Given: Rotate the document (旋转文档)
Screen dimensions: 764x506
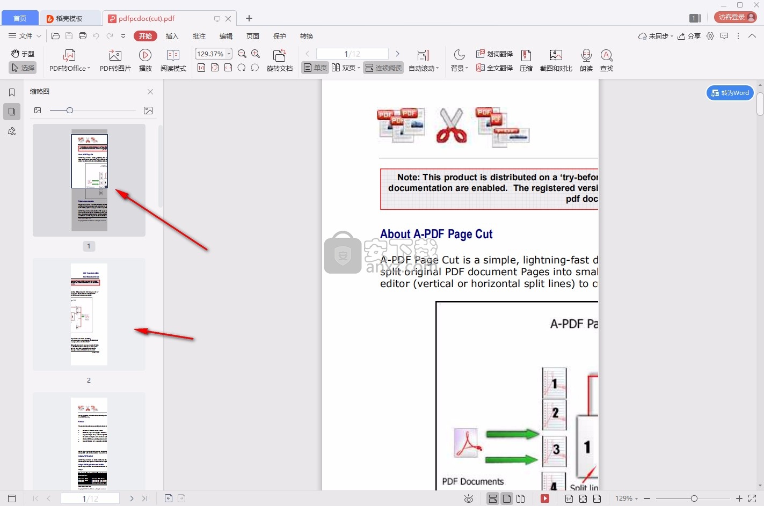Looking at the screenshot, I should (x=280, y=61).
